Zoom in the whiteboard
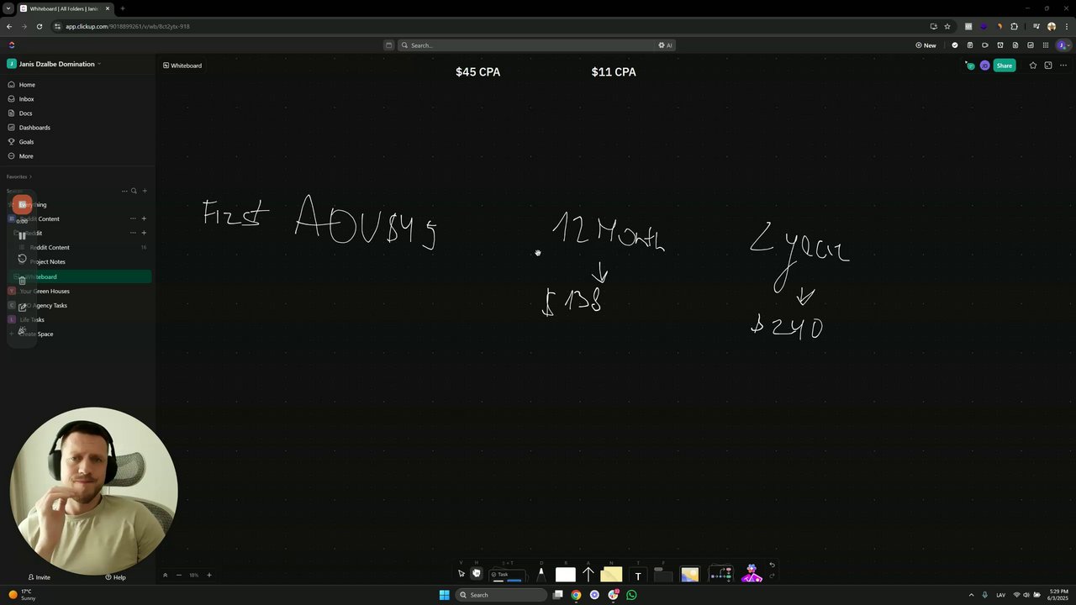The height and width of the screenshot is (605, 1076). [209, 576]
